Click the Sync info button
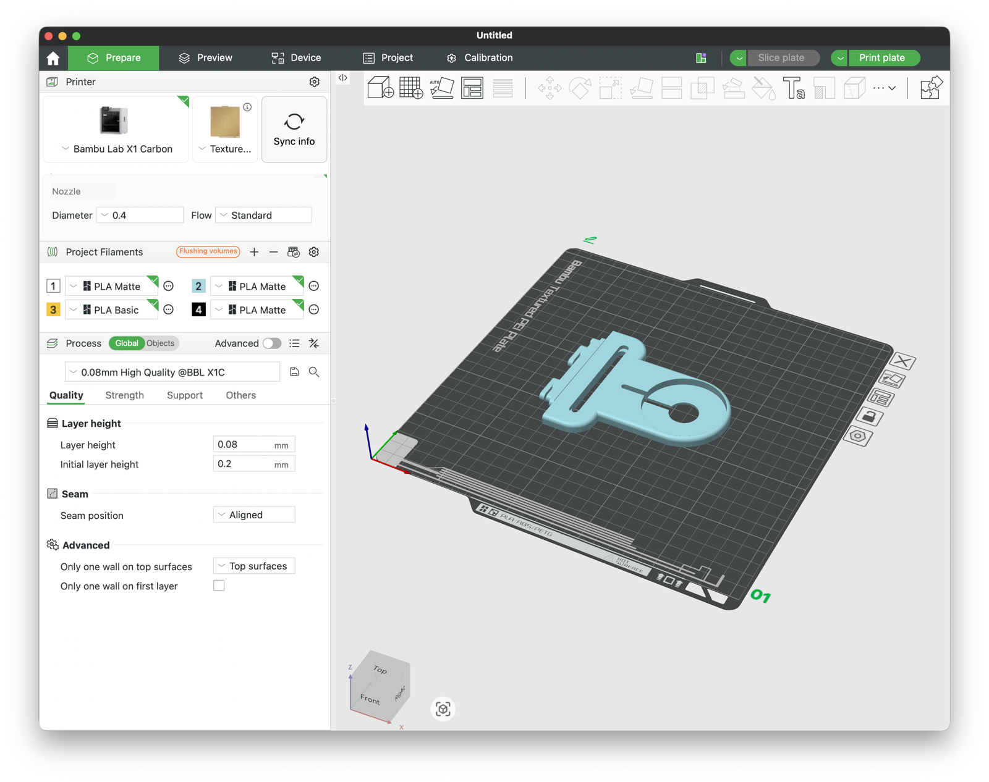 [x=294, y=130]
